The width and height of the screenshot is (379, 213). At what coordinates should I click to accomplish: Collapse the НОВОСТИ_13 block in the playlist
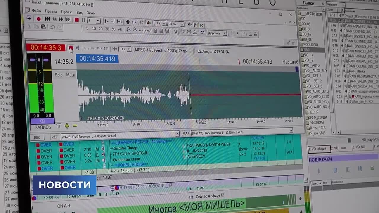click(x=112, y=188)
